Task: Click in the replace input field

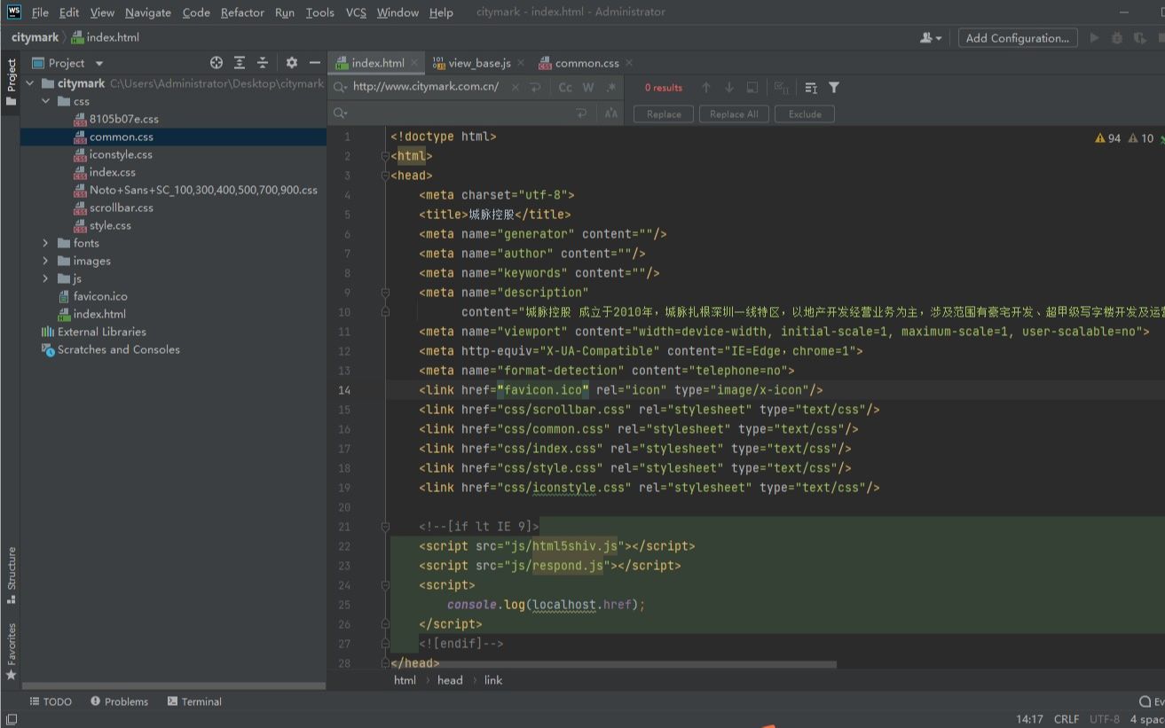Action: [x=461, y=114]
